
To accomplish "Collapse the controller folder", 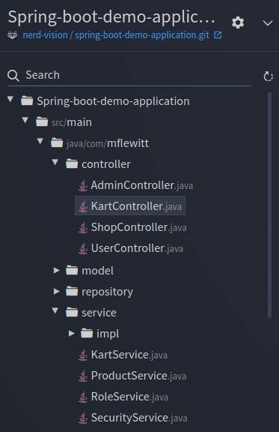I will (x=55, y=162).
